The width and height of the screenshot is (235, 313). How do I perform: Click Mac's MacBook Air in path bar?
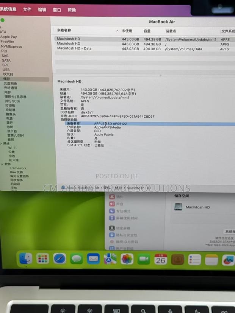point(83,188)
